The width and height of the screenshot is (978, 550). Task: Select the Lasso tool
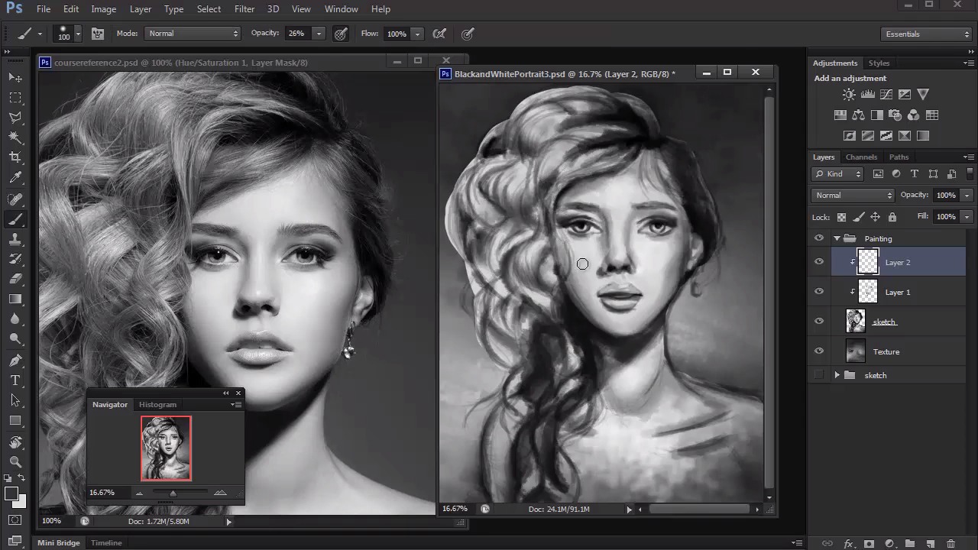point(15,118)
